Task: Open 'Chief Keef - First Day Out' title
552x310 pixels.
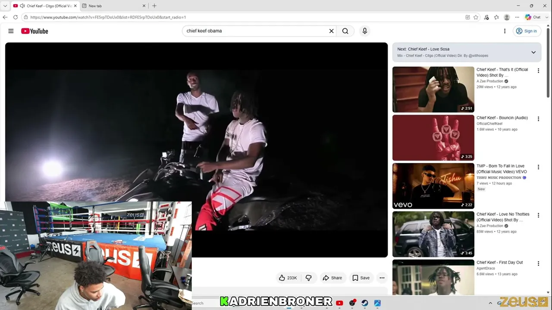Action: (499, 262)
